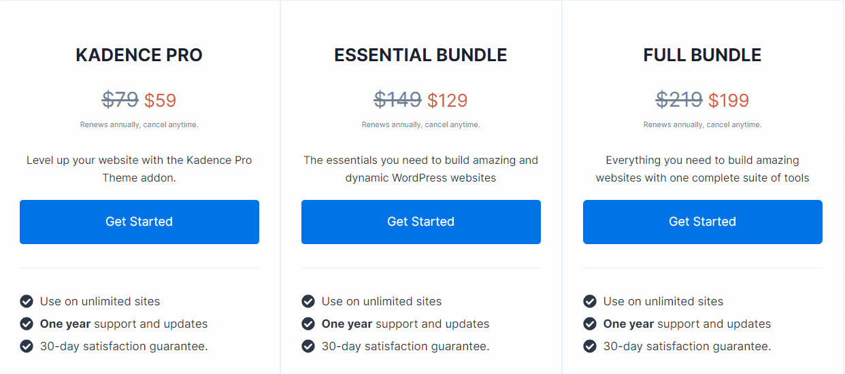This screenshot has height=374, width=845.
Task: Click the checkmark by Kadence Pro 30-day guarantee
Action: [x=27, y=346]
